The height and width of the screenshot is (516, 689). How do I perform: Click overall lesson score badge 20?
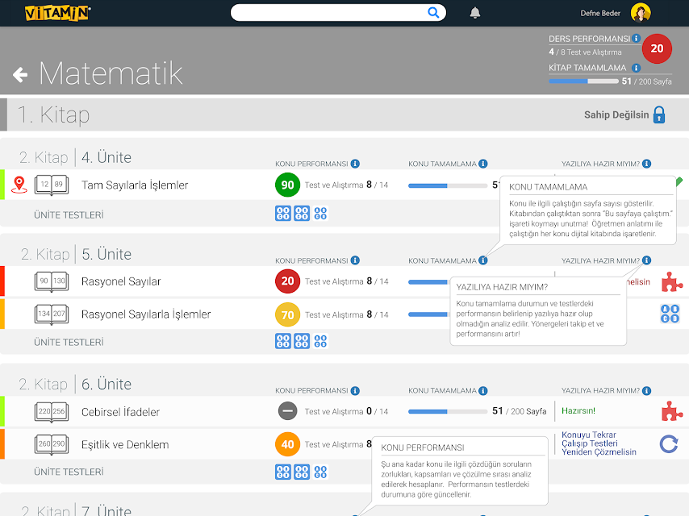pyautogui.click(x=657, y=48)
